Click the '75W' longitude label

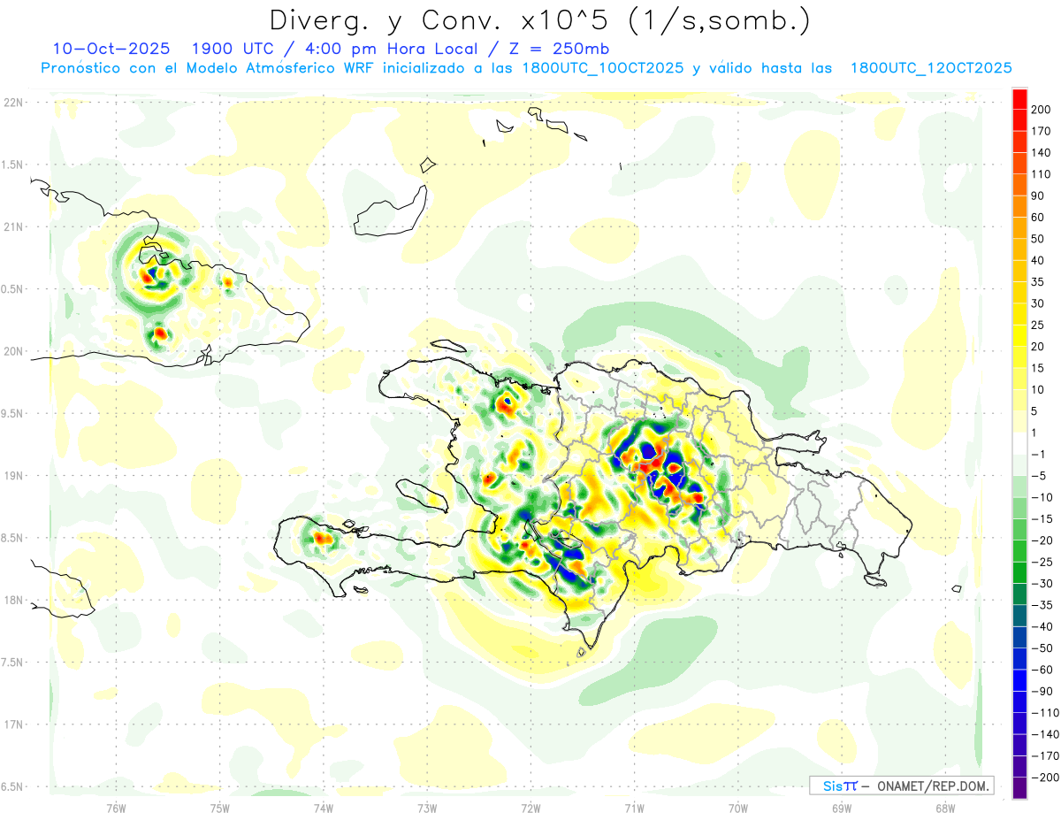pyautogui.click(x=220, y=808)
